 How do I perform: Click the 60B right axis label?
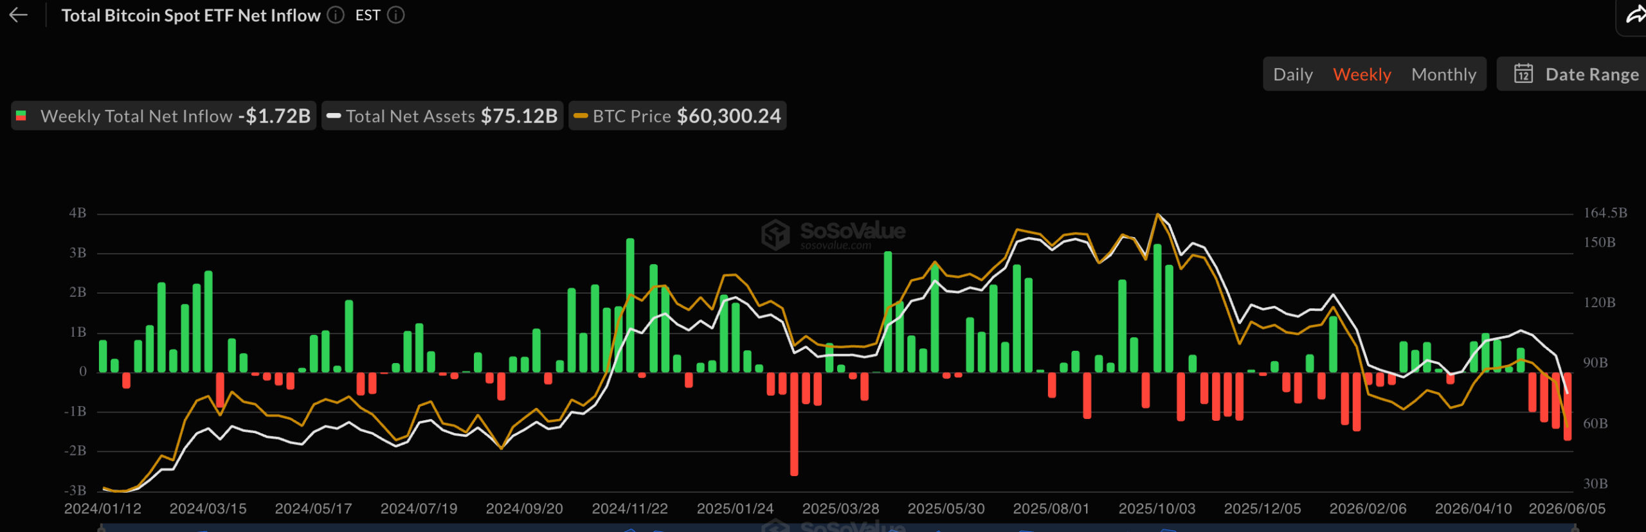click(1595, 423)
